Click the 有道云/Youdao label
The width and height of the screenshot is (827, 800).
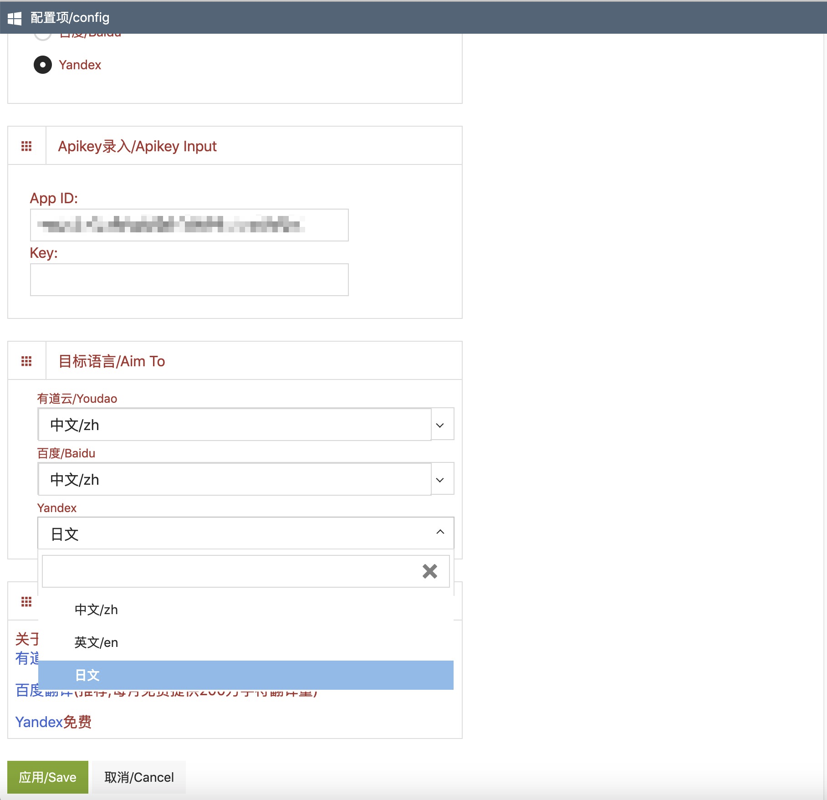pyautogui.click(x=77, y=399)
